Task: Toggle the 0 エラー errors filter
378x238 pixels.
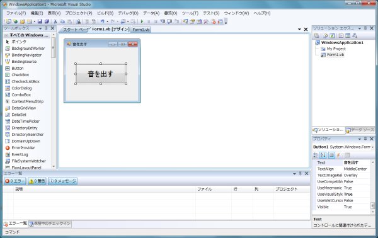Action: [15, 181]
